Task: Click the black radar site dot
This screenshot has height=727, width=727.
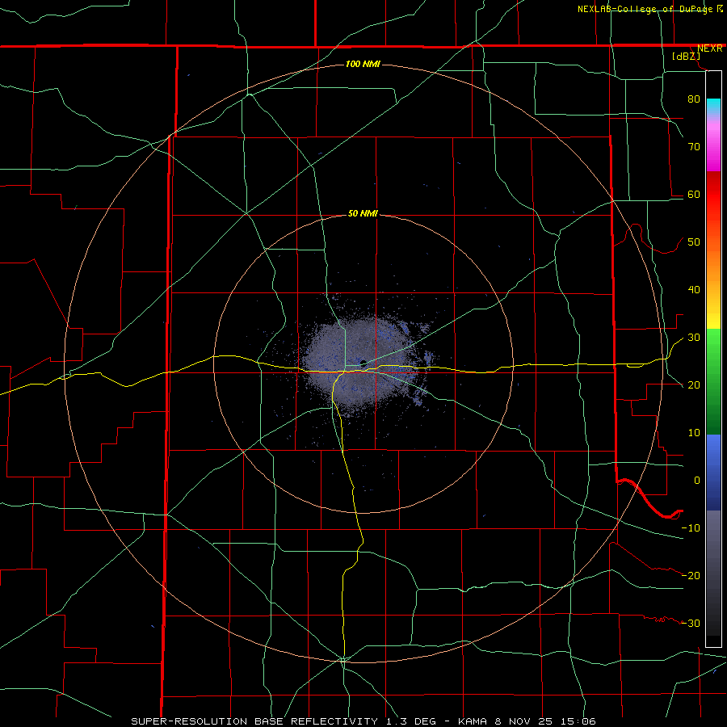Action: [x=363, y=363]
